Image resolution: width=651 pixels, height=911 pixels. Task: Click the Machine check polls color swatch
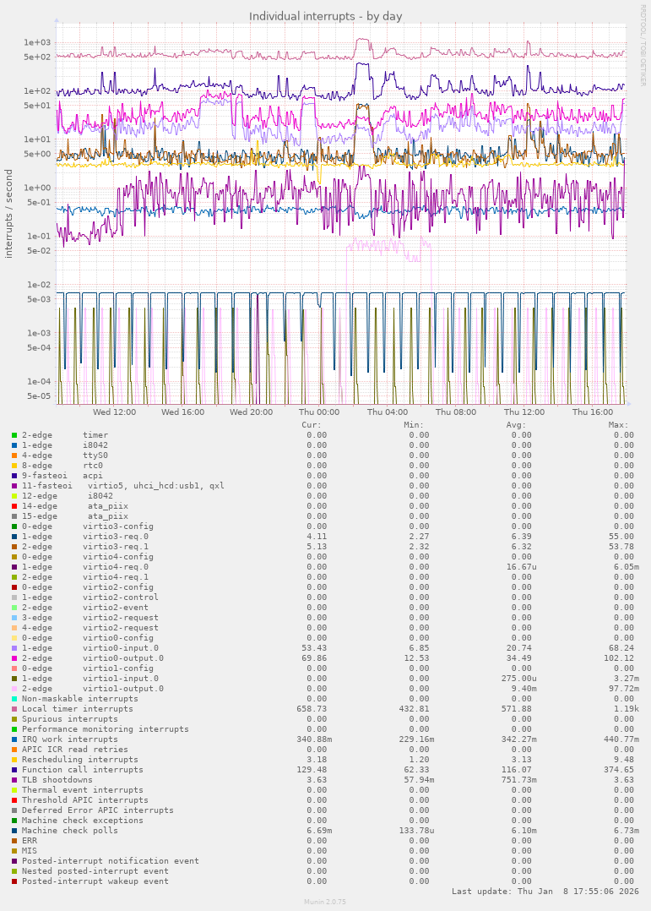(14, 831)
